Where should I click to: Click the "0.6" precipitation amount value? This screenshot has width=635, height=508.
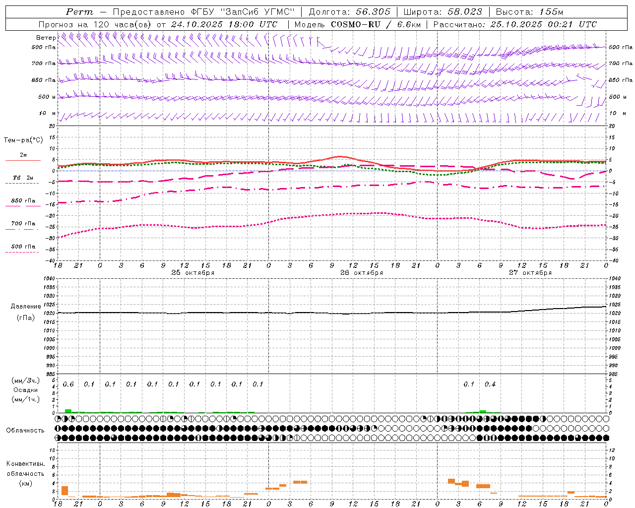(x=68, y=384)
